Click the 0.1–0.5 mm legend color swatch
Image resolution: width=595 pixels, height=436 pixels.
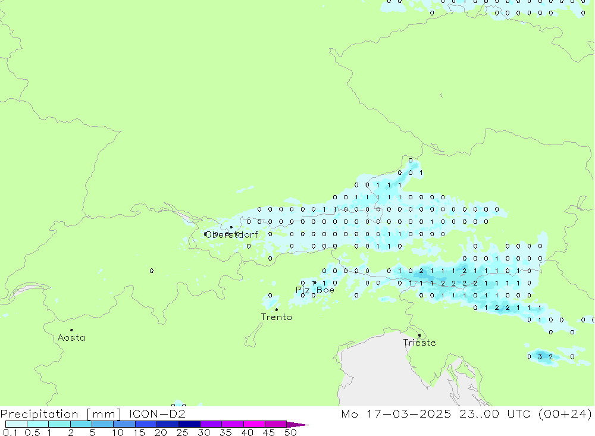tap(16, 424)
